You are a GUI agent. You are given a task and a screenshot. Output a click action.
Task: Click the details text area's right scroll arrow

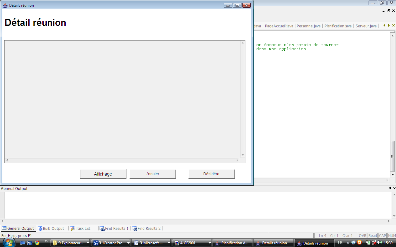(x=237, y=160)
